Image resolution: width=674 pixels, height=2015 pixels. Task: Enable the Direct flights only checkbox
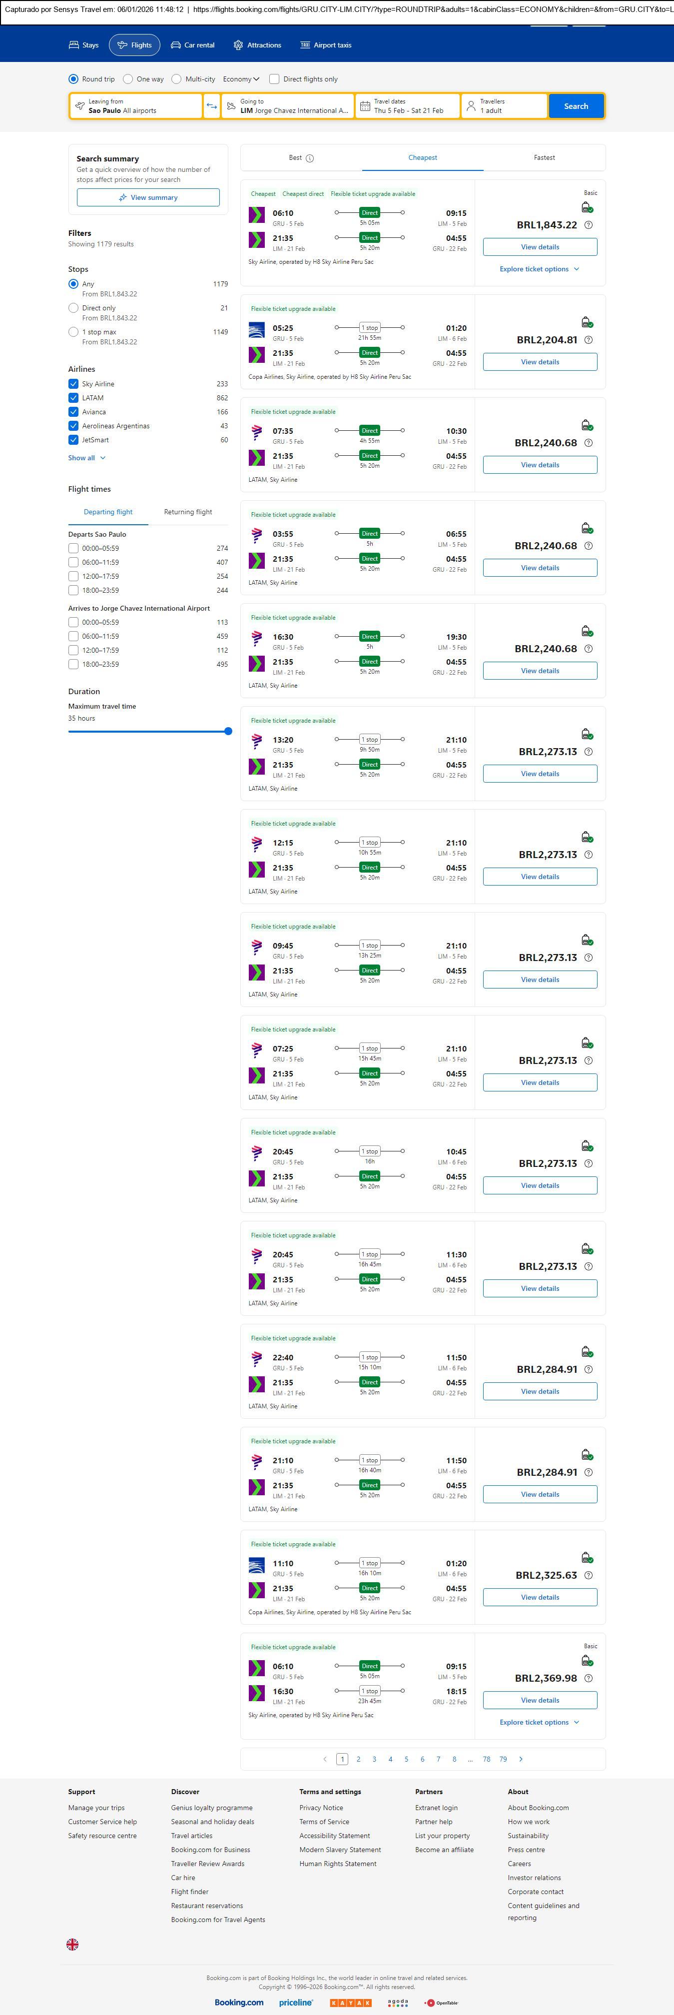tap(274, 79)
